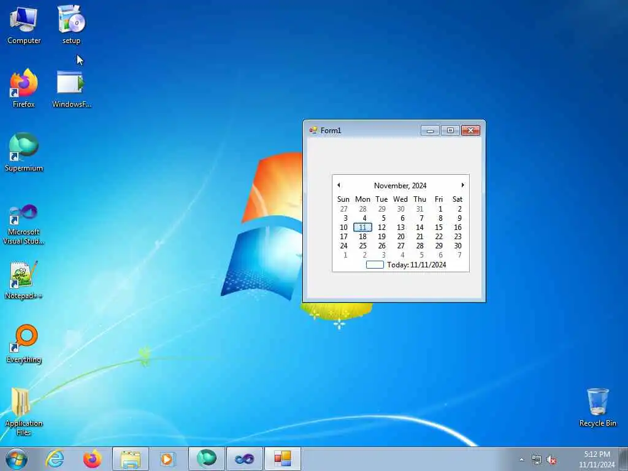The width and height of the screenshot is (628, 471).
Task: Select November 8 in calendar
Action: (x=440, y=218)
